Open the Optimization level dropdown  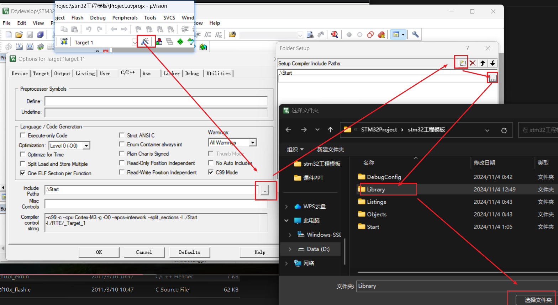(86, 145)
